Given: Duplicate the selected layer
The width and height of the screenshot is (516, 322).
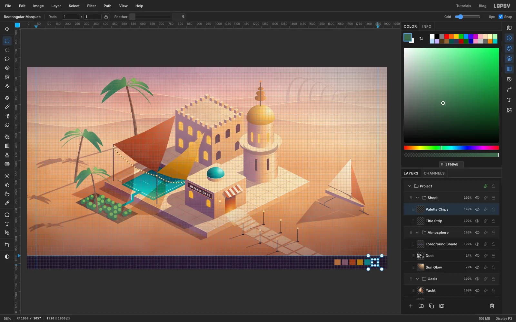Looking at the screenshot, I should 432,306.
